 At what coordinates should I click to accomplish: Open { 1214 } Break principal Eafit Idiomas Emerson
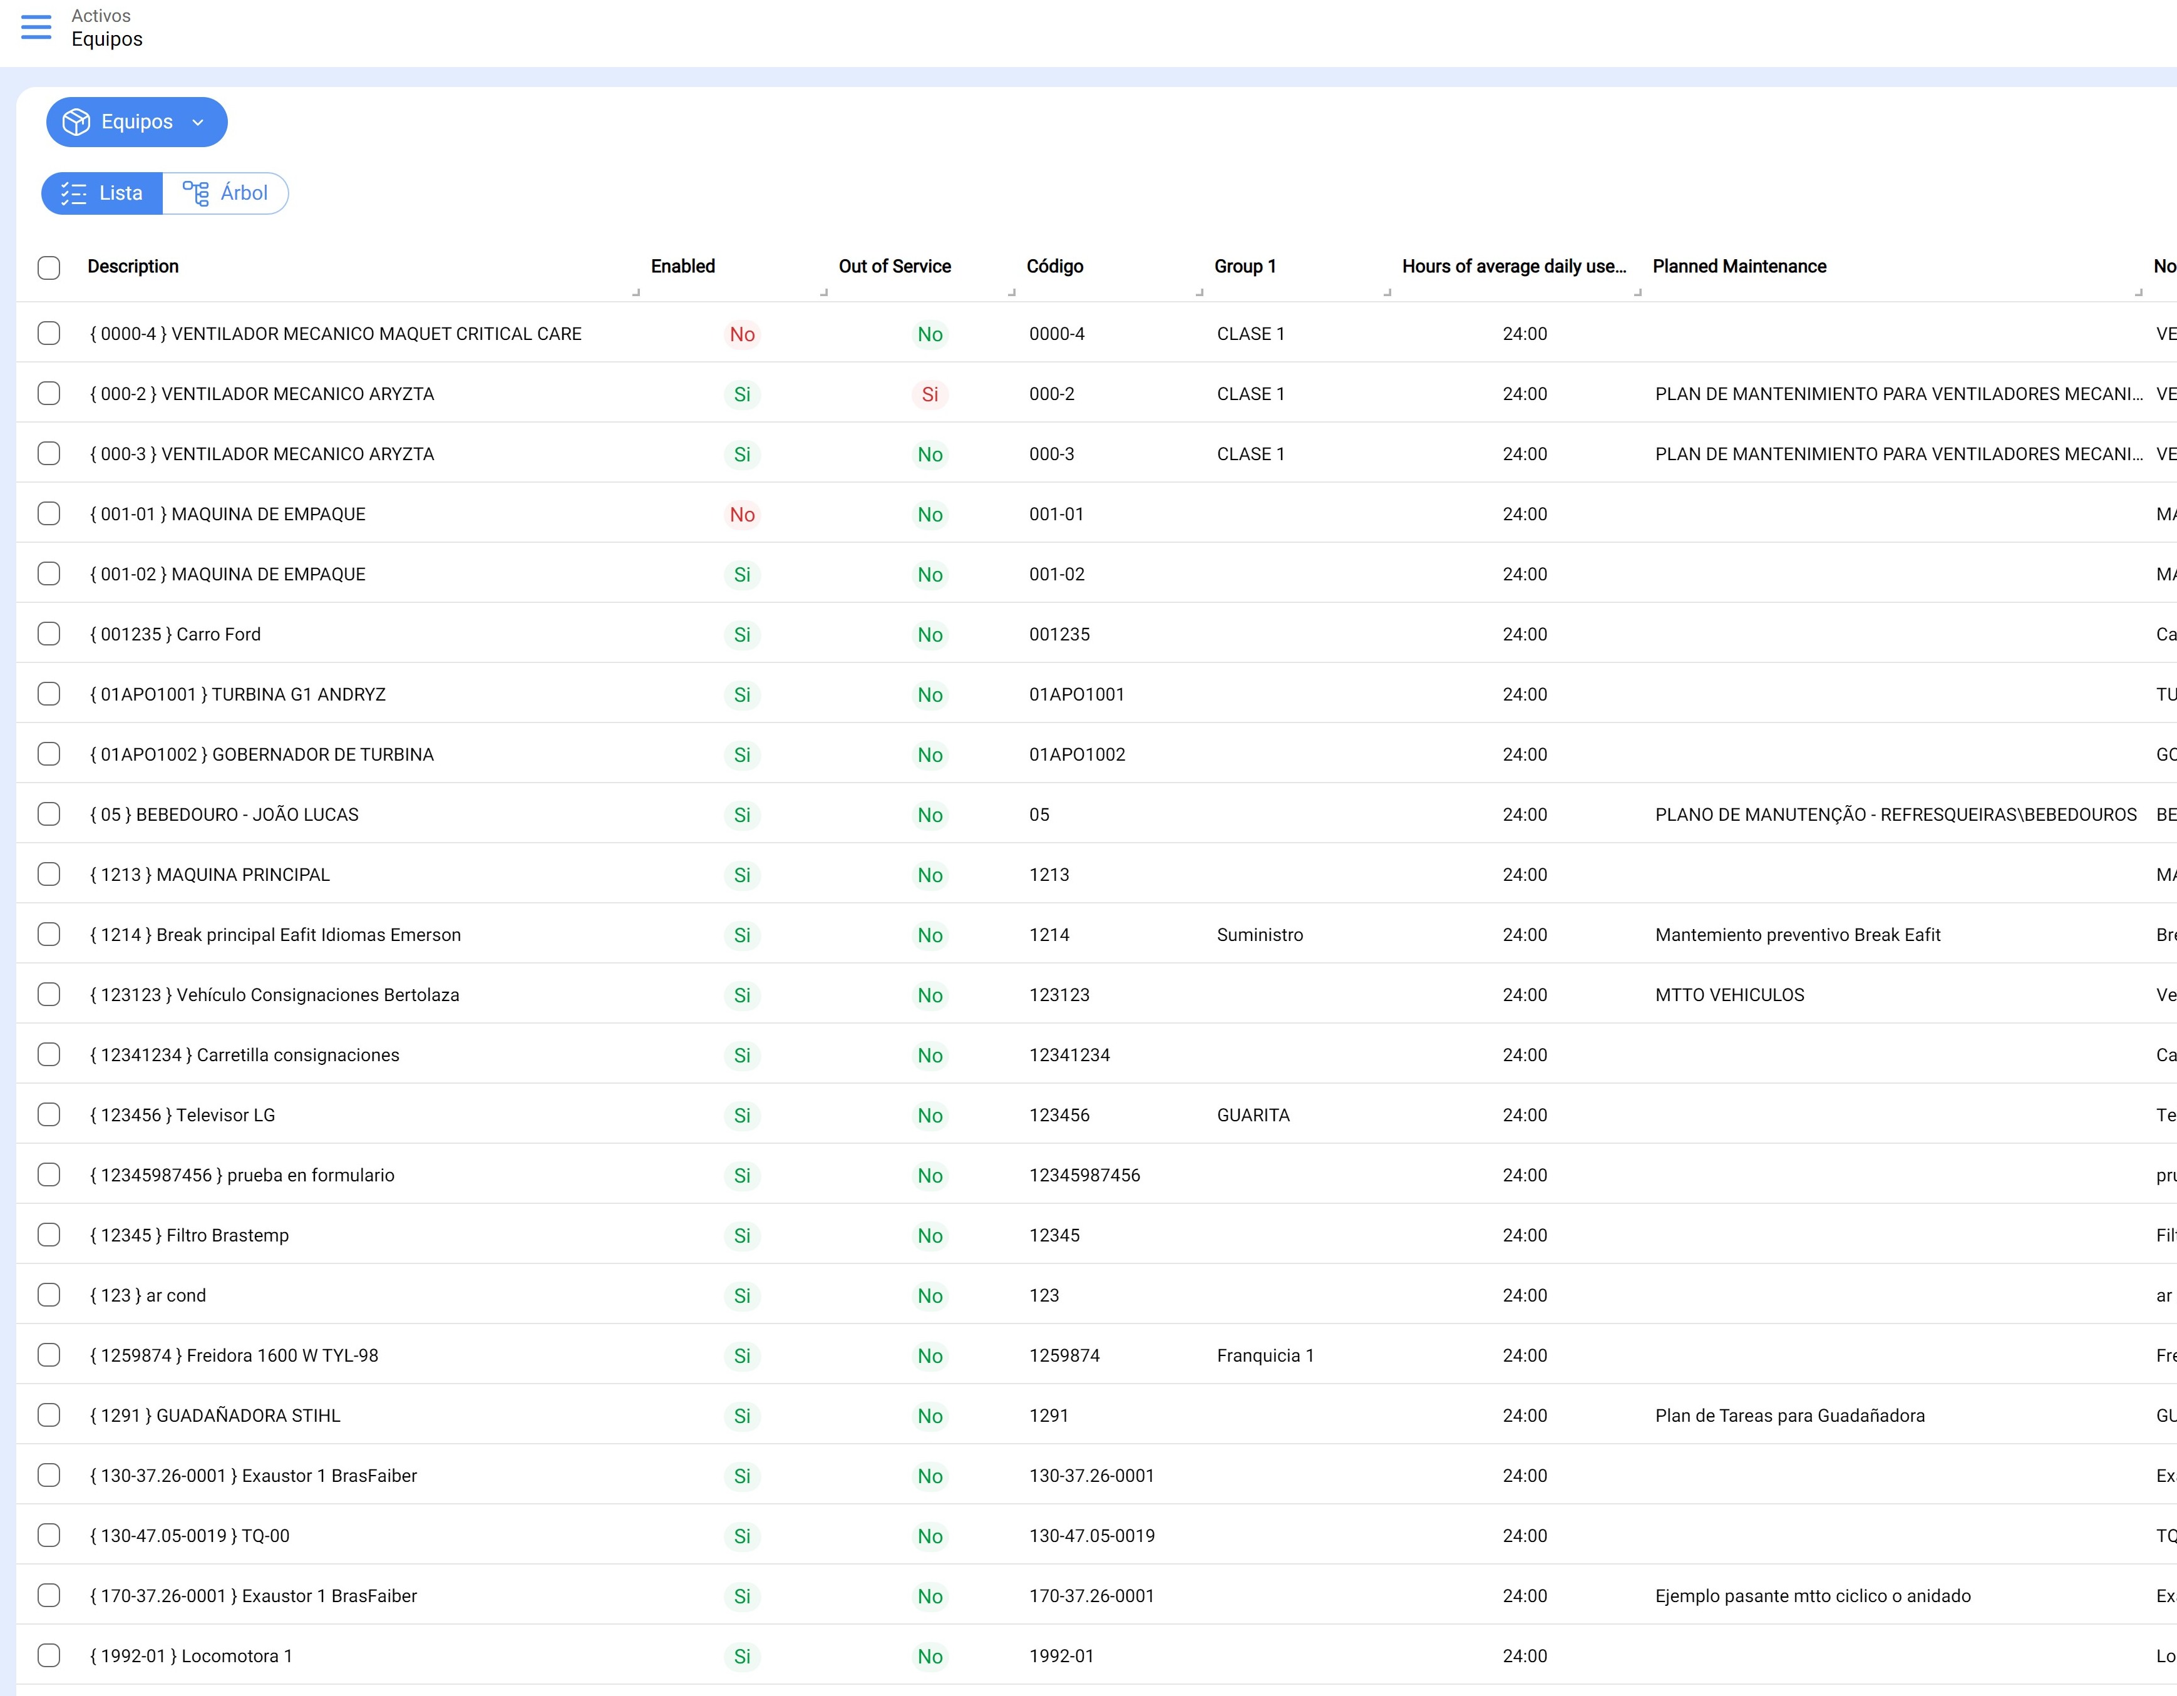276,935
